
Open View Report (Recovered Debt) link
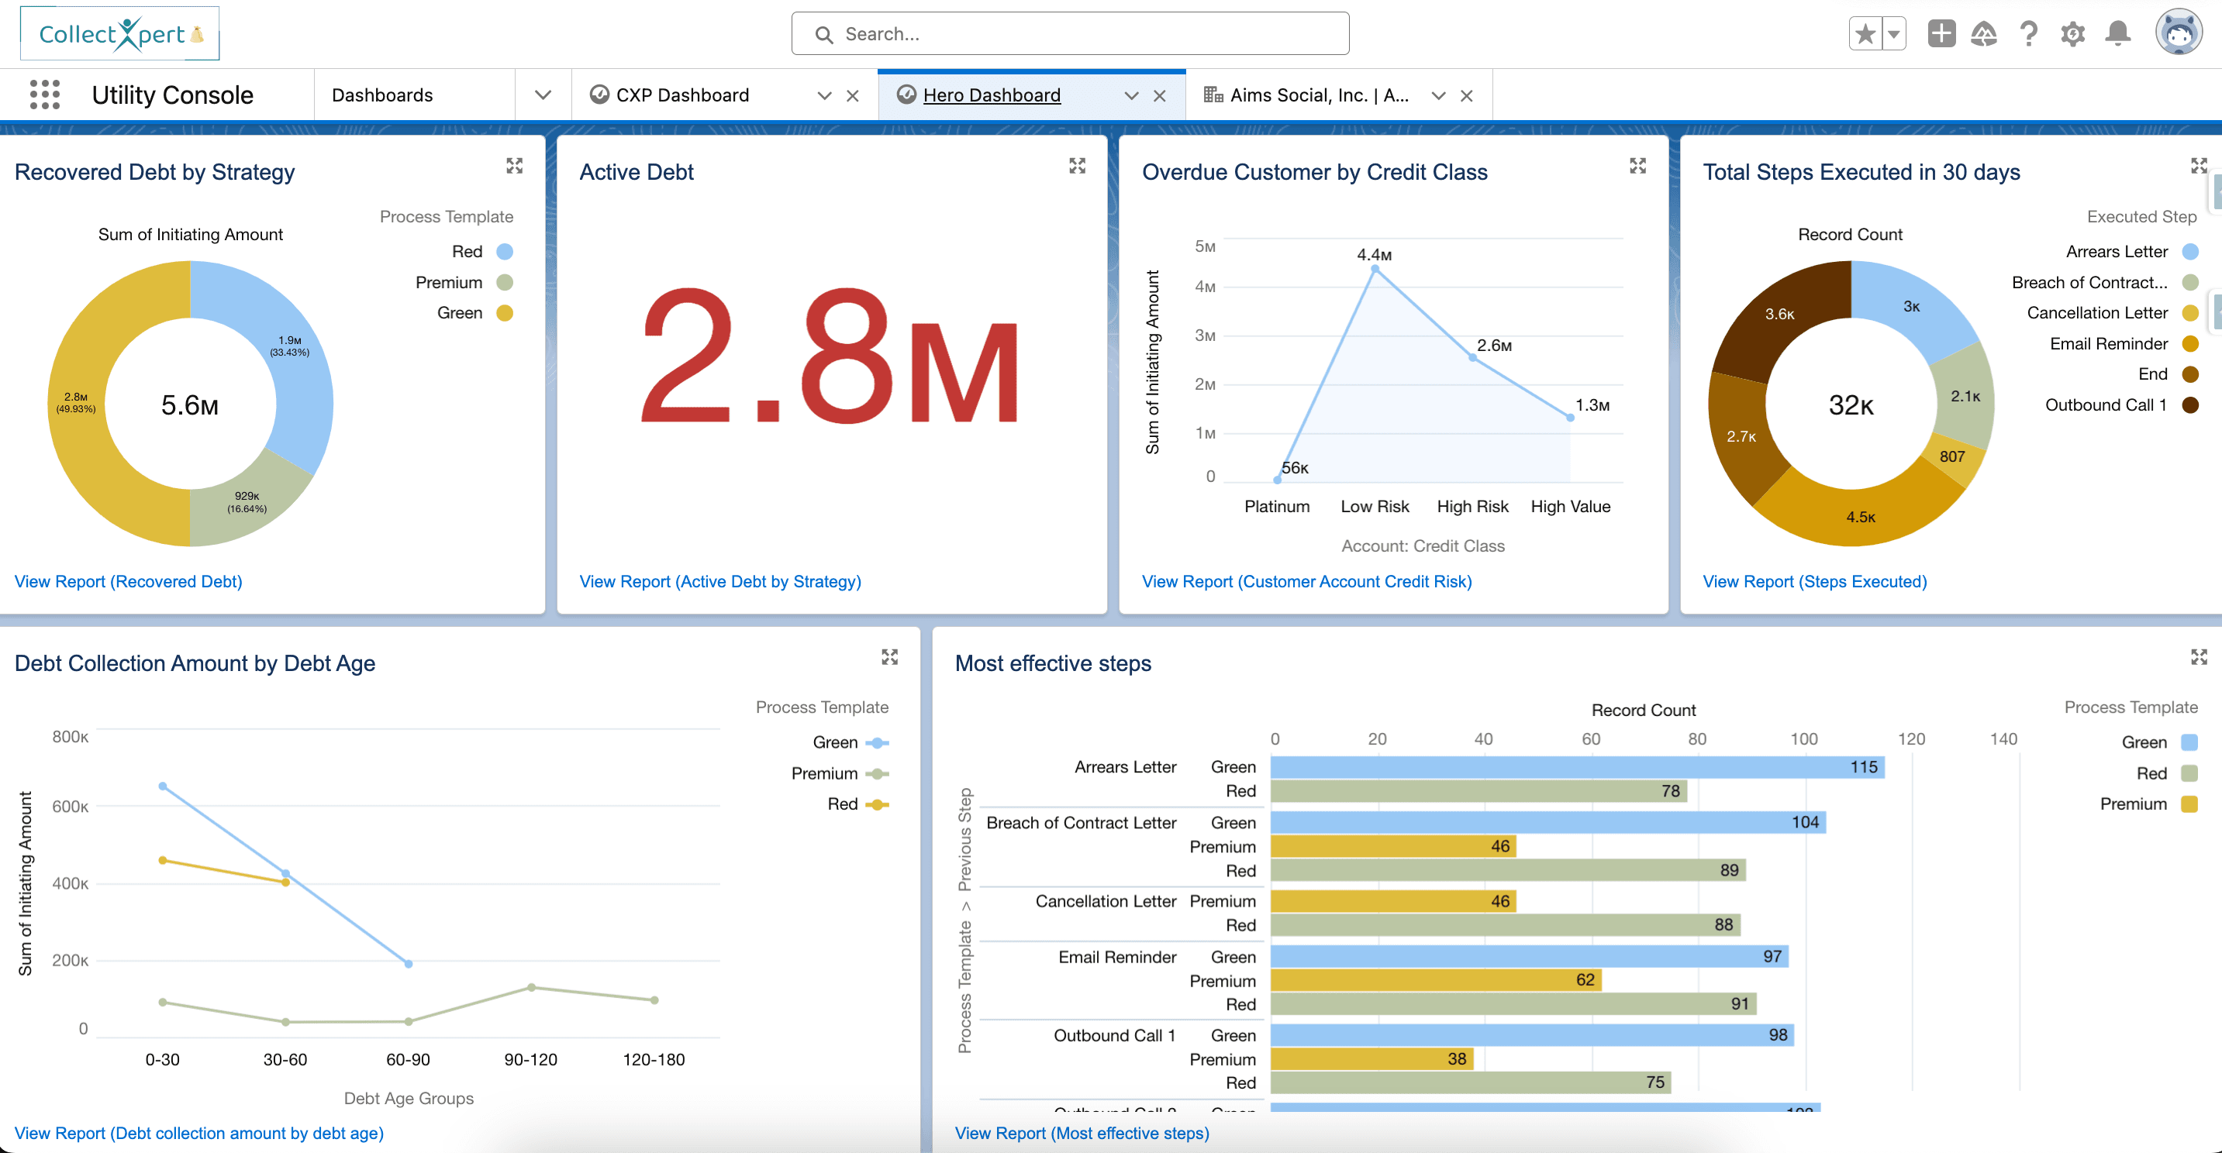click(129, 581)
